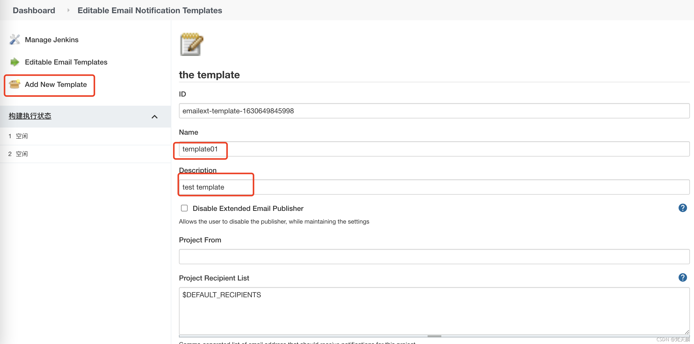The height and width of the screenshot is (344, 694).
Task: Click the 'Project From' label
Action: point(200,240)
